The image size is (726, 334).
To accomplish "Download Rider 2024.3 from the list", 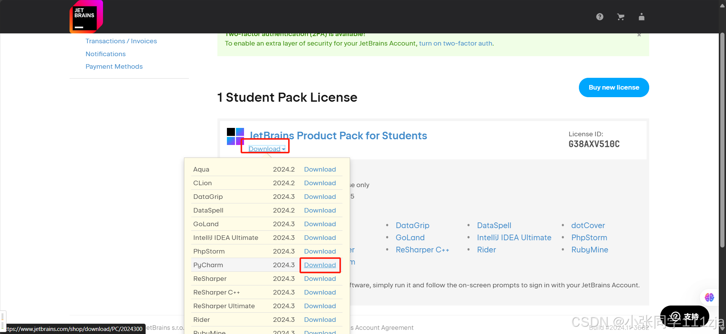I will click(320, 320).
